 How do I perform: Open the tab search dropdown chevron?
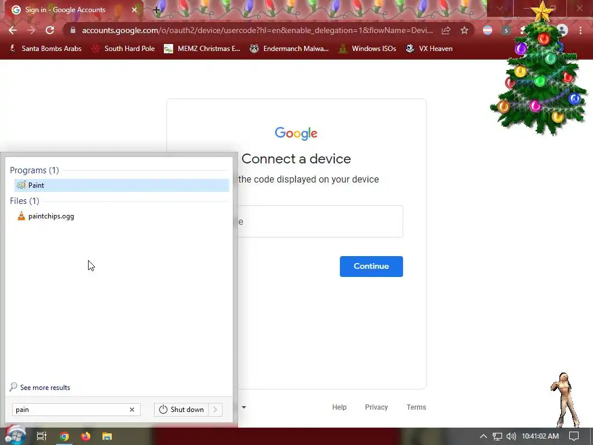pyautogui.click(x=500, y=8)
